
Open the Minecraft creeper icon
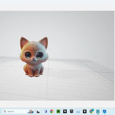pos(58,112)
